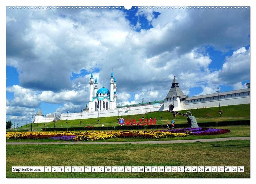Select day 25 in the calendar strip
The height and width of the screenshot is (184, 256).
(208, 169)
